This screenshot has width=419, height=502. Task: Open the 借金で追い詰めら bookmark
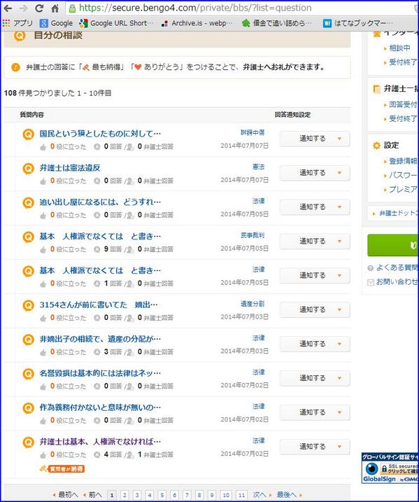click(x=277, y=23)
